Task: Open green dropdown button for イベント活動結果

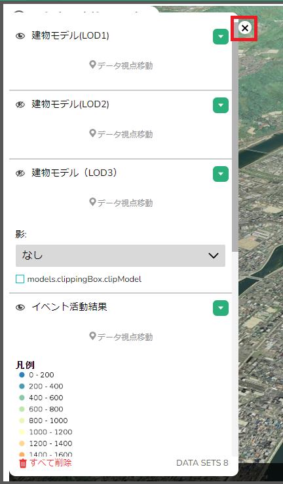Action: pos(221,308)
